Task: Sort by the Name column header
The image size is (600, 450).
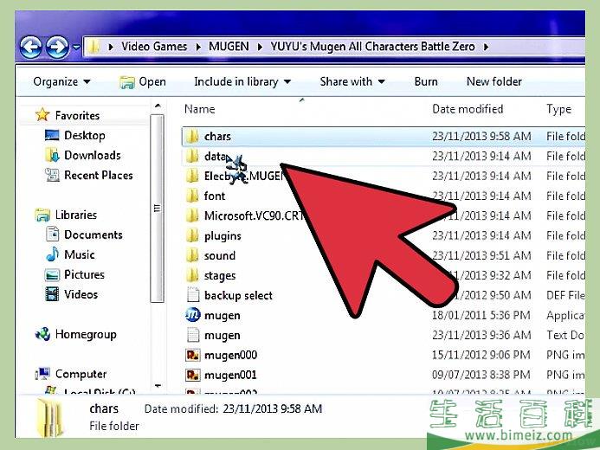Action: tap(200, 109)
